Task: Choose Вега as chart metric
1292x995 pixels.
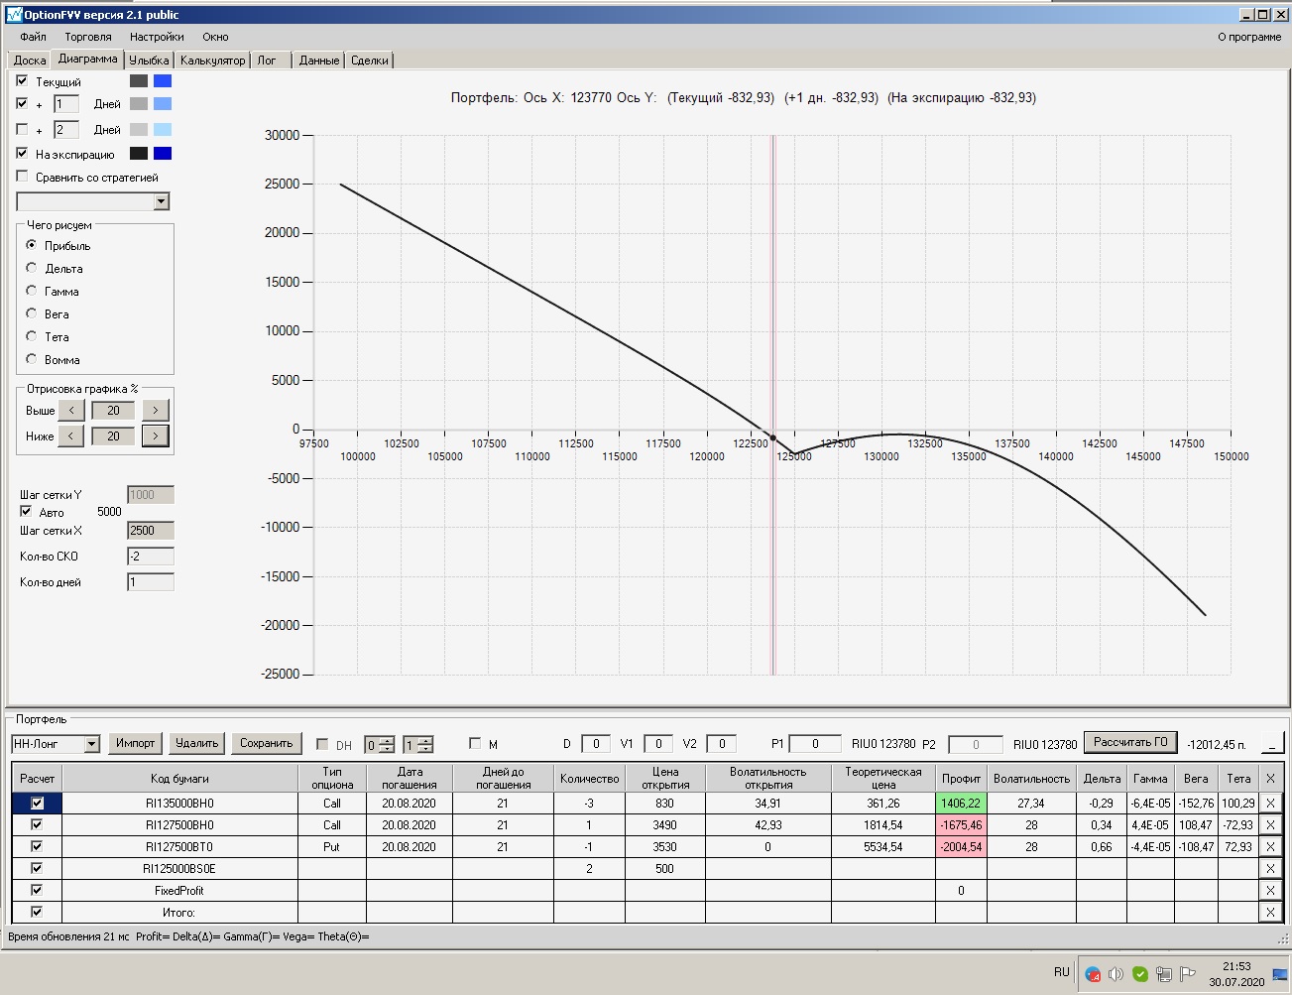Action: coord(32,313)
